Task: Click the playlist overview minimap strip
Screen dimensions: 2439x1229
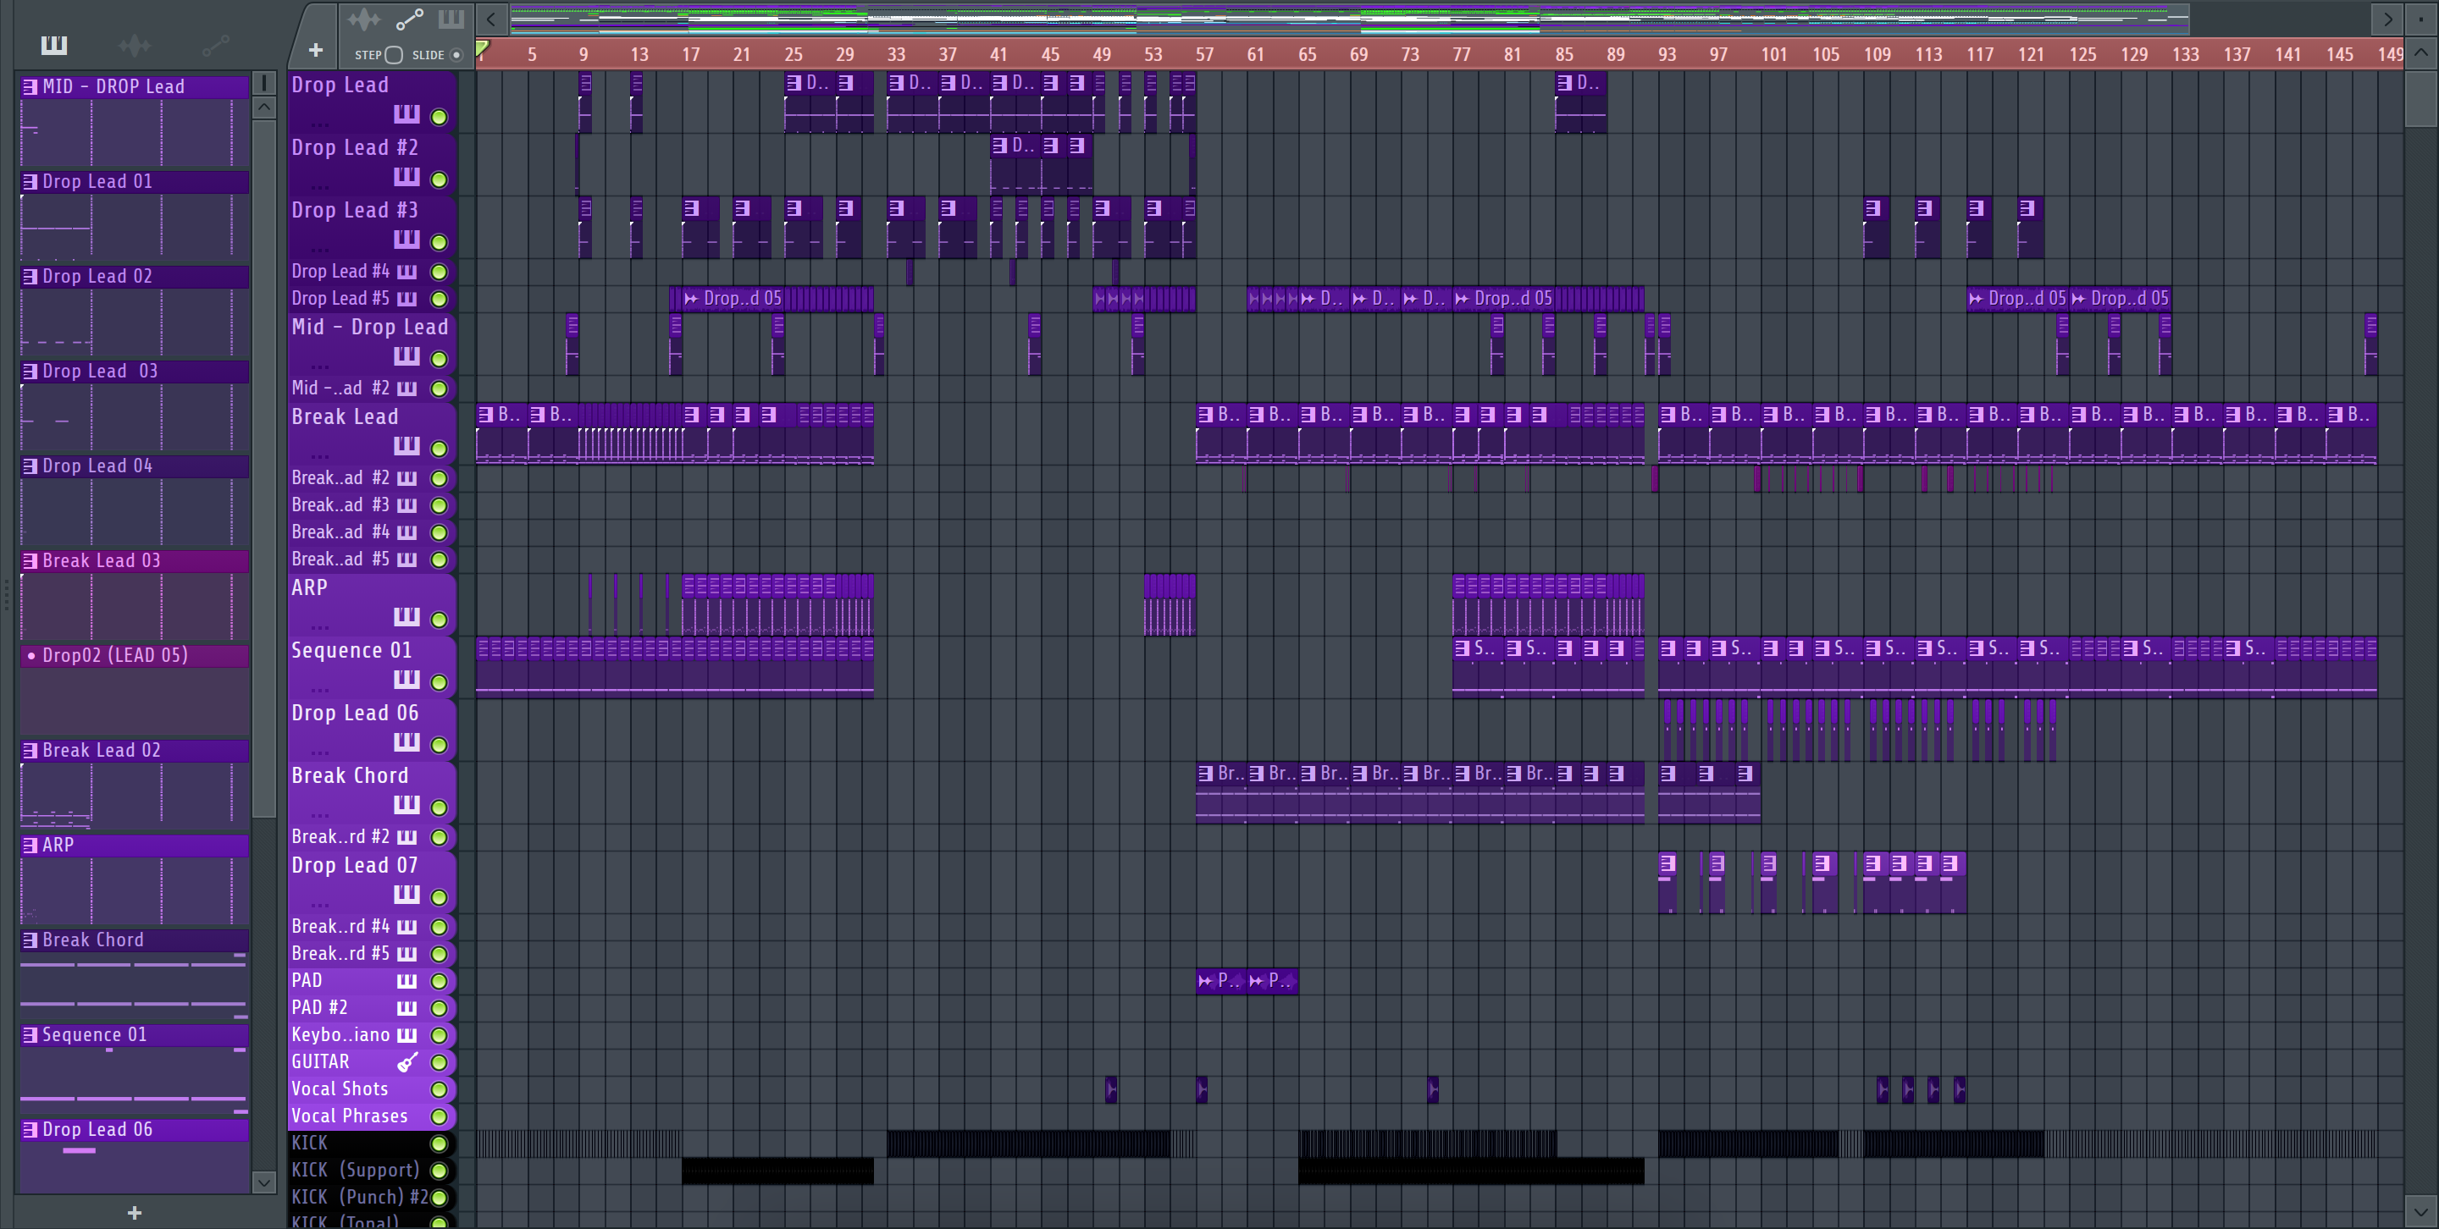Action: point(1349,18)
